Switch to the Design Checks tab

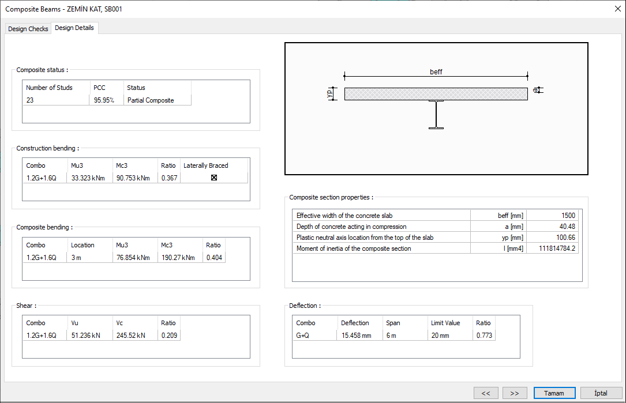(28, 28)
